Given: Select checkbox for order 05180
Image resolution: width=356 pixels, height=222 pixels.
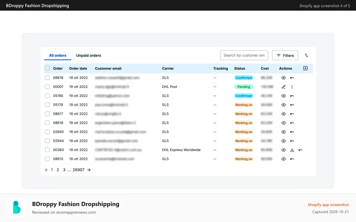Looking at the screenshot, I should tap(47, 96).
